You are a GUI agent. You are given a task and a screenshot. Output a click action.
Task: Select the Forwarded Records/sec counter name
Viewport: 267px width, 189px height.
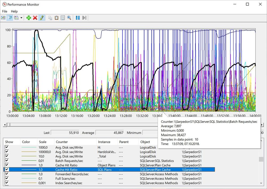tap(72, 174)
